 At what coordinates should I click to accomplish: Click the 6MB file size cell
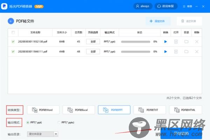(62, 42)
